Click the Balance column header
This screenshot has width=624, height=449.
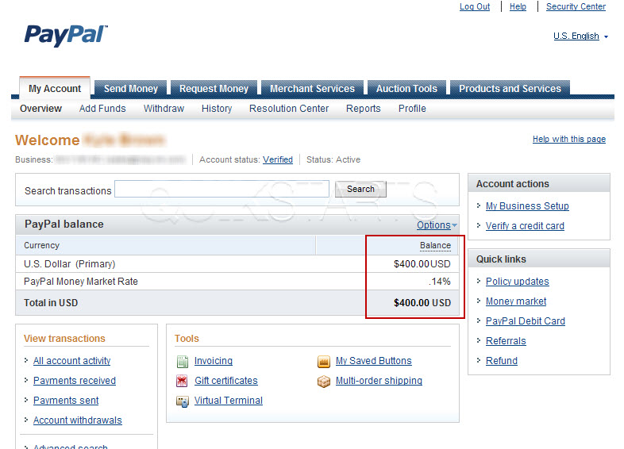coord(435,246)
